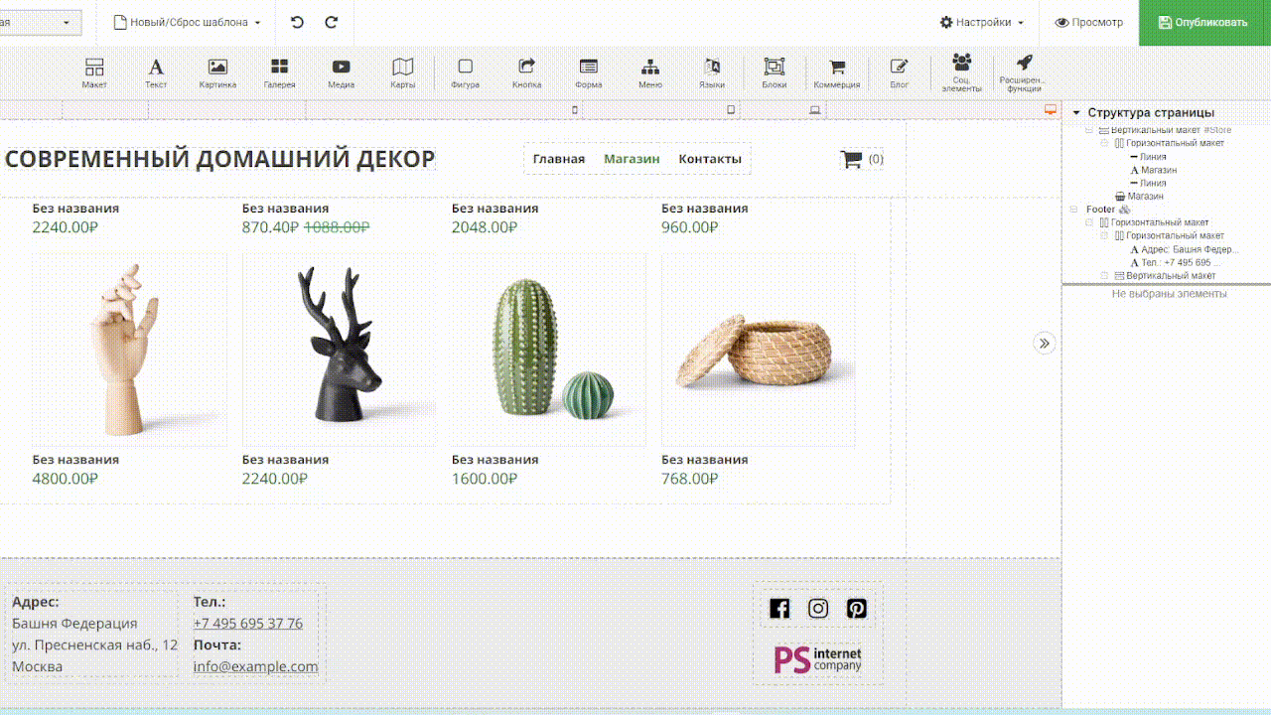
Task: Select the Макет layout tool
Action: coord(94,72)
